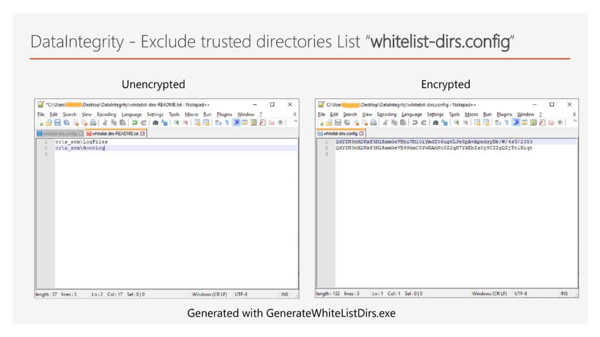600x337 pixels.
Task: Click the Undo arrow in the README window toolbar
Action: [135, 123]
